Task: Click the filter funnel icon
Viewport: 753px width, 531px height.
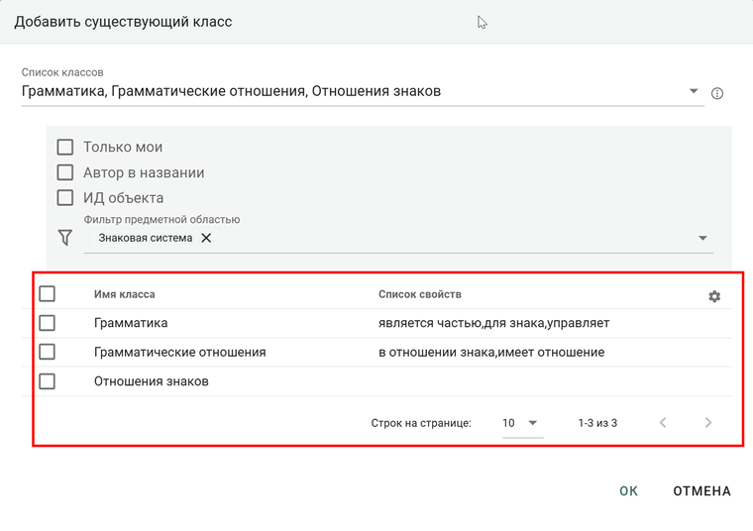Action: [65, 238]
